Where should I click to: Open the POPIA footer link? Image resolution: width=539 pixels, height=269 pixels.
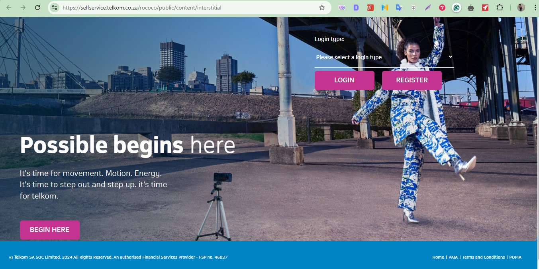pyautogui.click(x=515, y=257)
